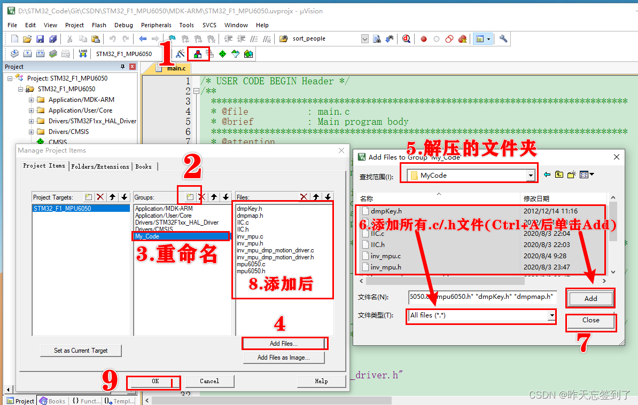Switch to the Folders/Extensions tab
The width and height of the screenshot is (638, 405).
coord(100,166)
